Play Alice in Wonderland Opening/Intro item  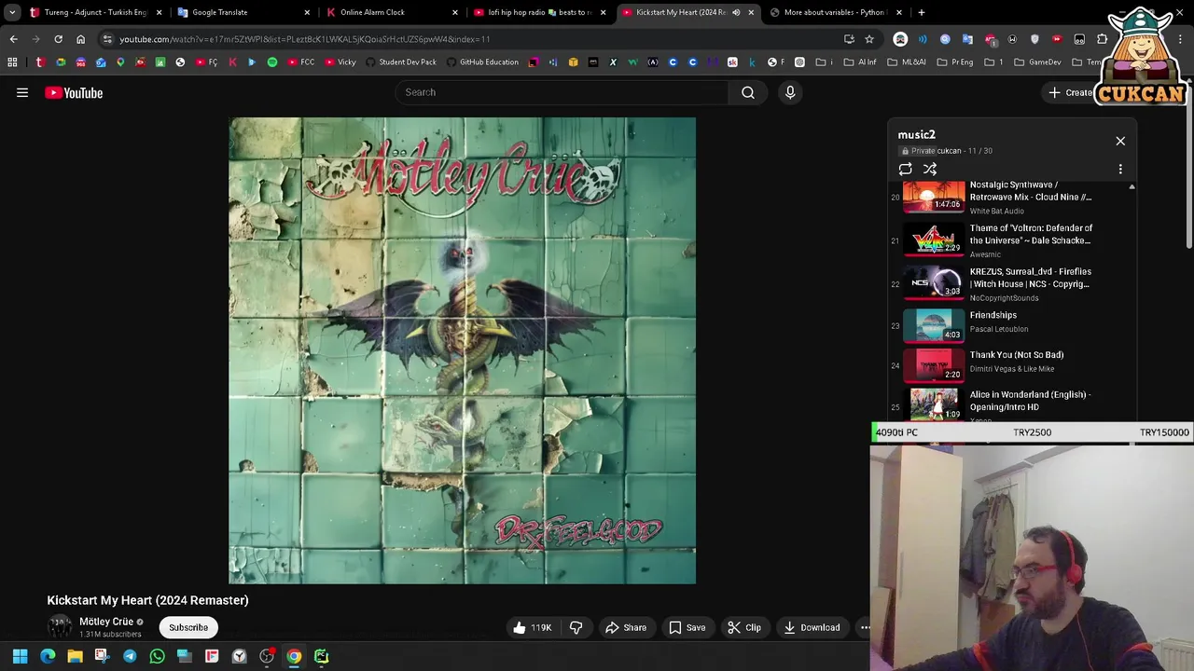point(1009,405)
